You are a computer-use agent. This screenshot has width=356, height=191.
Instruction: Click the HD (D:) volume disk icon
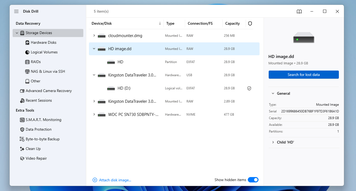[x=111, y=88]
